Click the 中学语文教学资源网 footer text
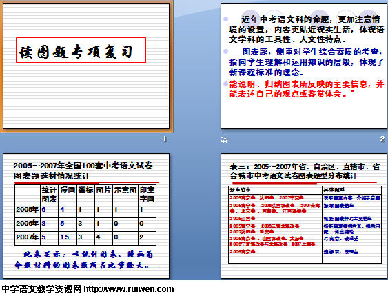The height and width of the screenshot is (294, 388). (41, 289)
